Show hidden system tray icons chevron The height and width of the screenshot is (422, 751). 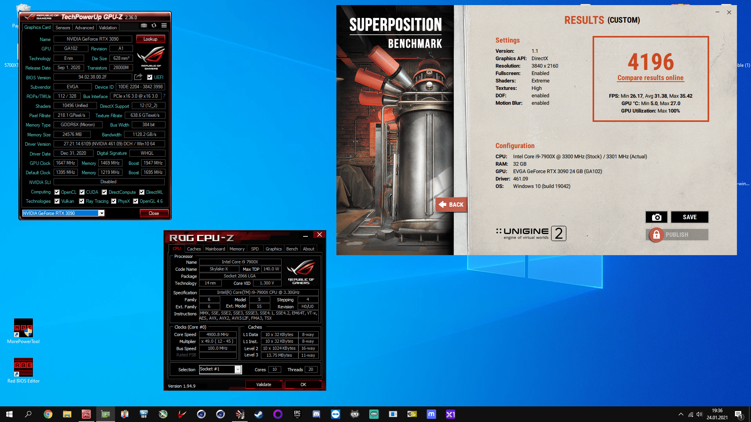click(x=681, y=414)
